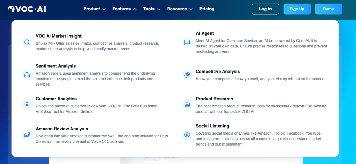Expand the Resource dropdown menu
The image size is (356, 164).
pos(180,9)
